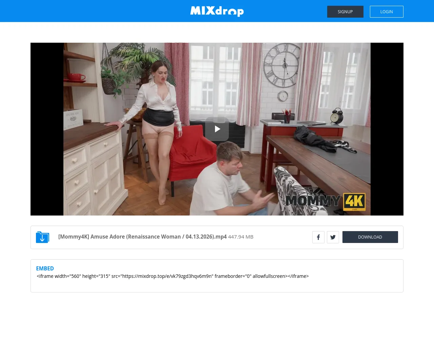The width and height of the screenshot is (434, 347).
Task: Click the down arrow inside the folder icon
Action: [x=42, y=238]
